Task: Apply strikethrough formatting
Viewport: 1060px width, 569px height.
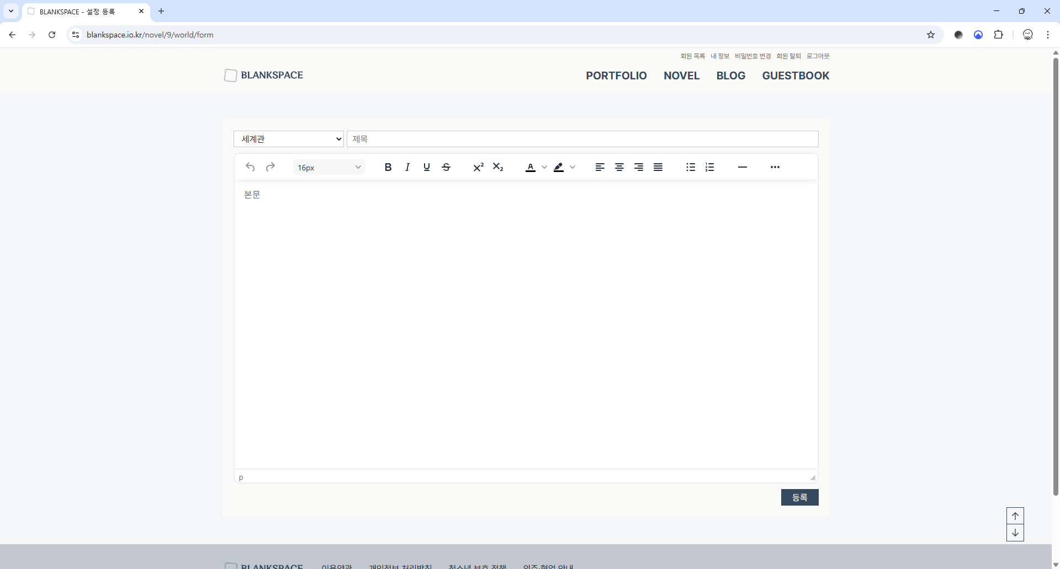Action: click(x=446, y=167)
